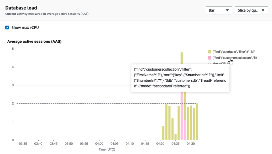Click the query tooltip overlay box

tap(180, 78)
